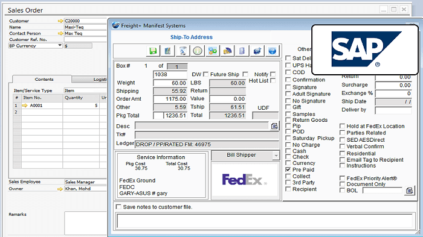Image resolution: width=423 pixels, height=237 pixels.
Task: Click the door exit toolbar icon
Action: [242, 51]
